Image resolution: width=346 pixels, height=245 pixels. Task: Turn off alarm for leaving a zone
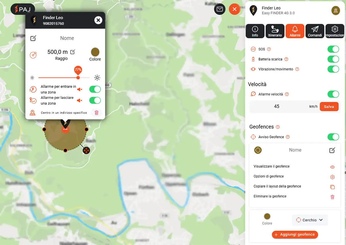[x=95, y=100]
